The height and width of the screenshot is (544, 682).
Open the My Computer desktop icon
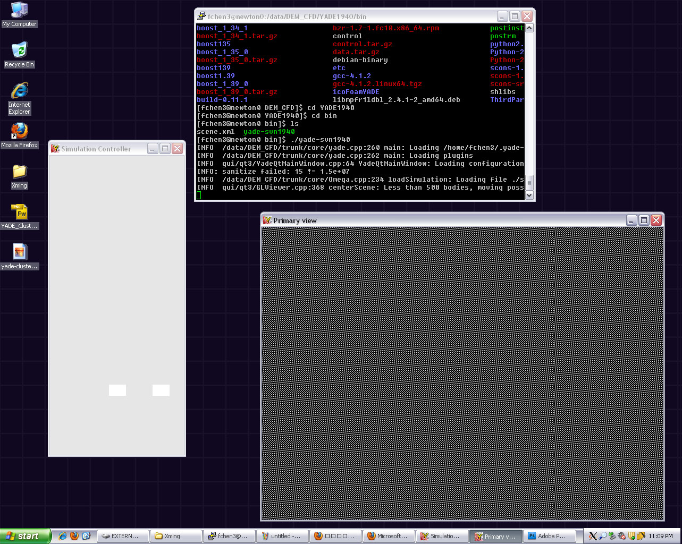pos(19,11)
